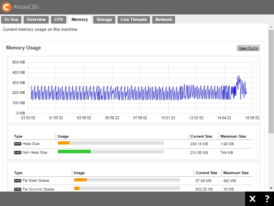Click the scrollbar up arrow
Viewport: 274px width, 206px height.
point(271,27)
